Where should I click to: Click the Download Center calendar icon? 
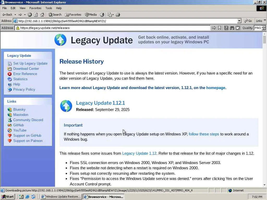pyautogui.click(x=10, y=69)
